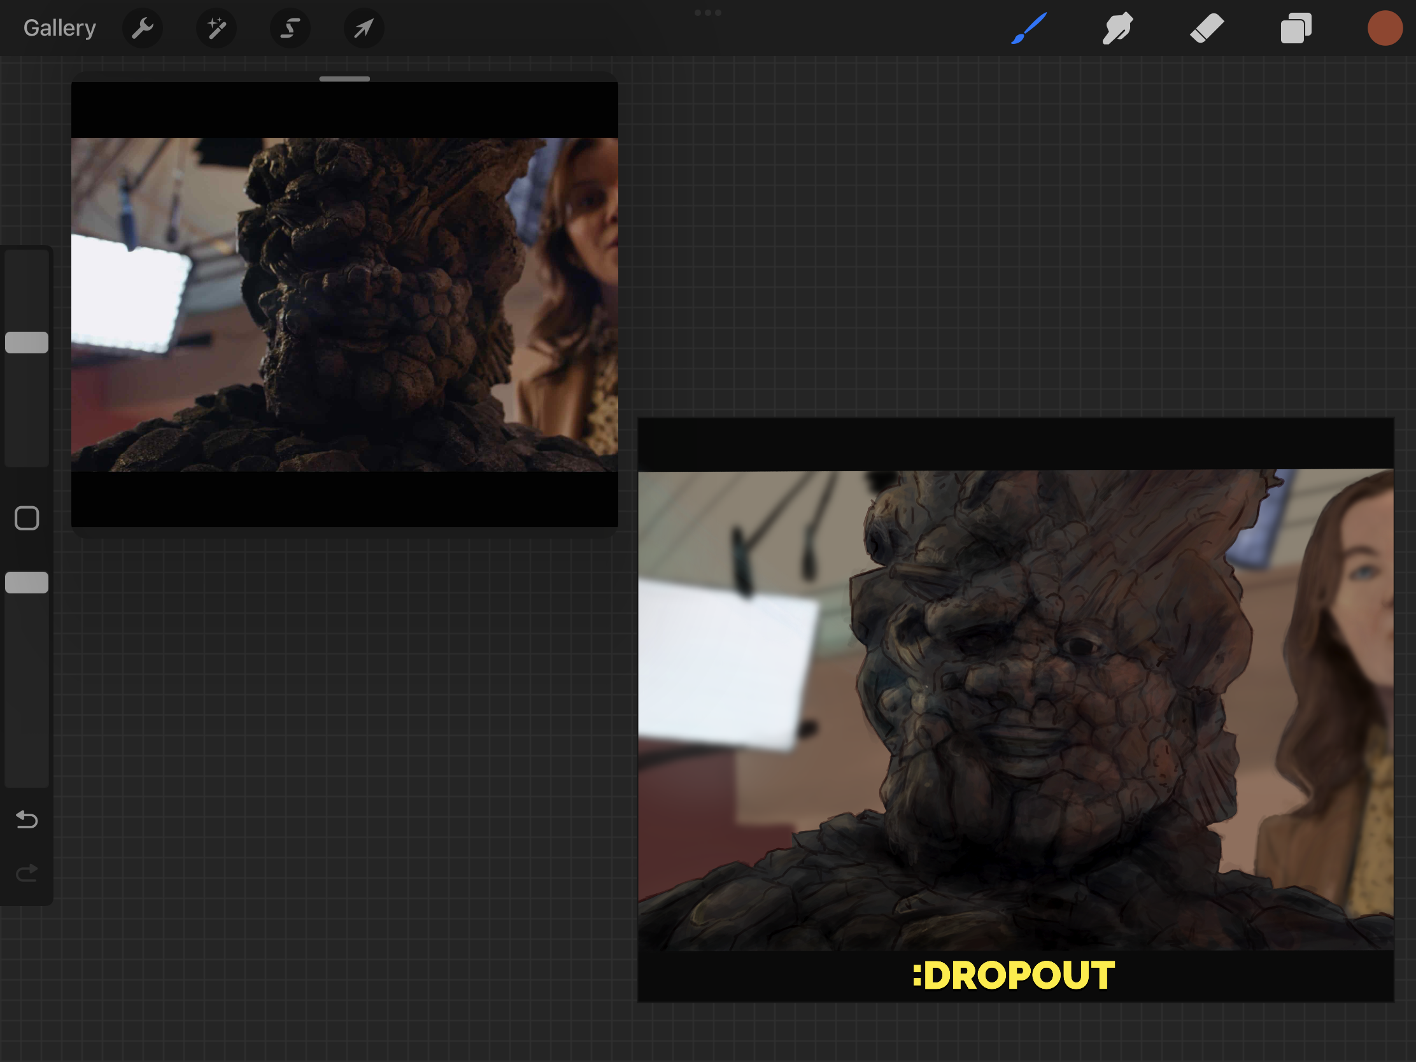This screenshot has width=1416, height=1062.
Task: Select the Brush tool
Action: [1029, 28]
